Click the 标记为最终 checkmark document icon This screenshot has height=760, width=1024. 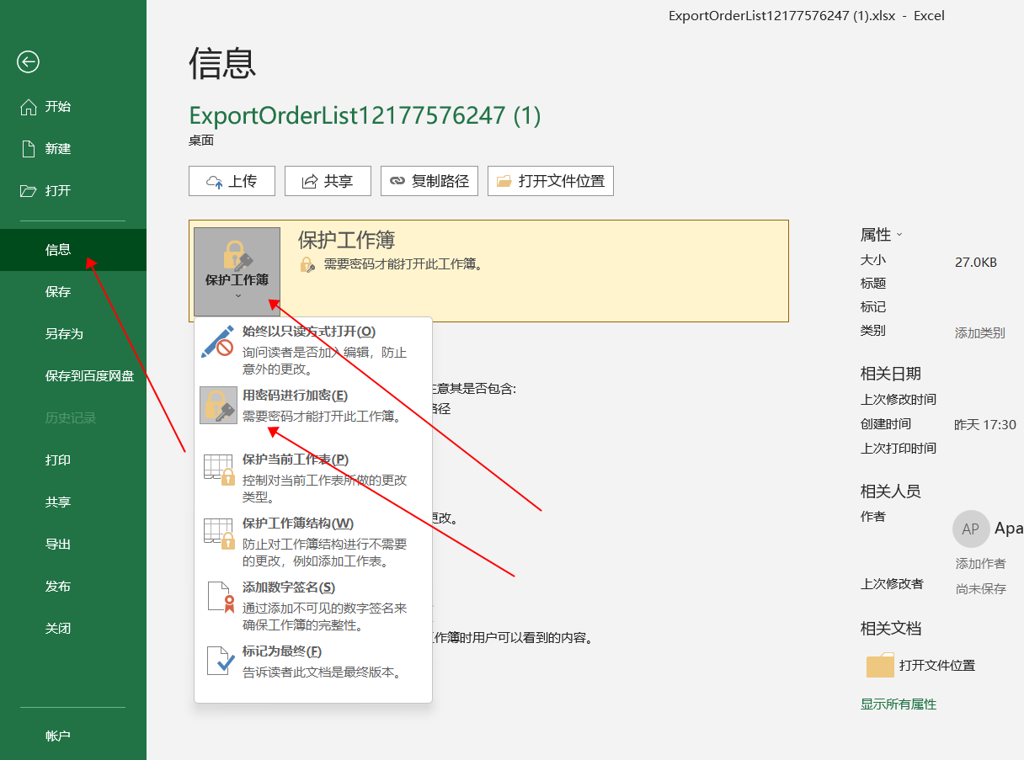point(218,662)
